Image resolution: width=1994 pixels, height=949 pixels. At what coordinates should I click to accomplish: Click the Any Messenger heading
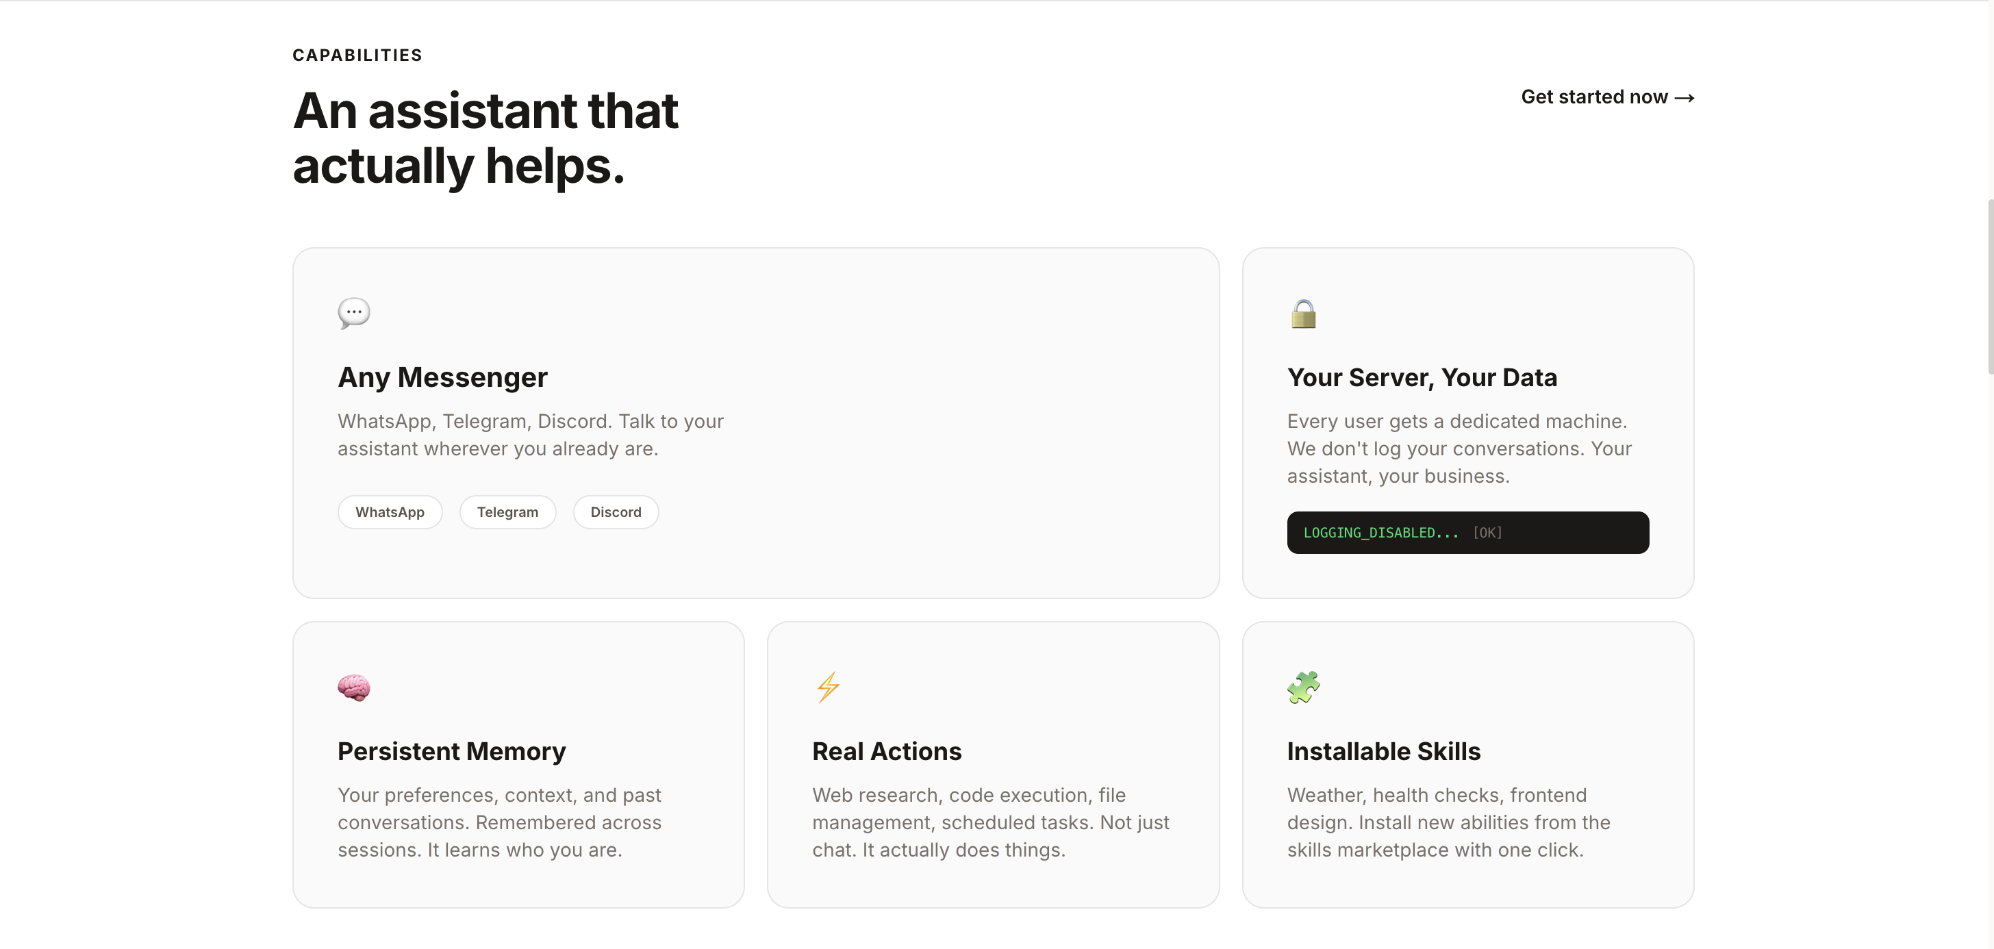pos(442,377)
